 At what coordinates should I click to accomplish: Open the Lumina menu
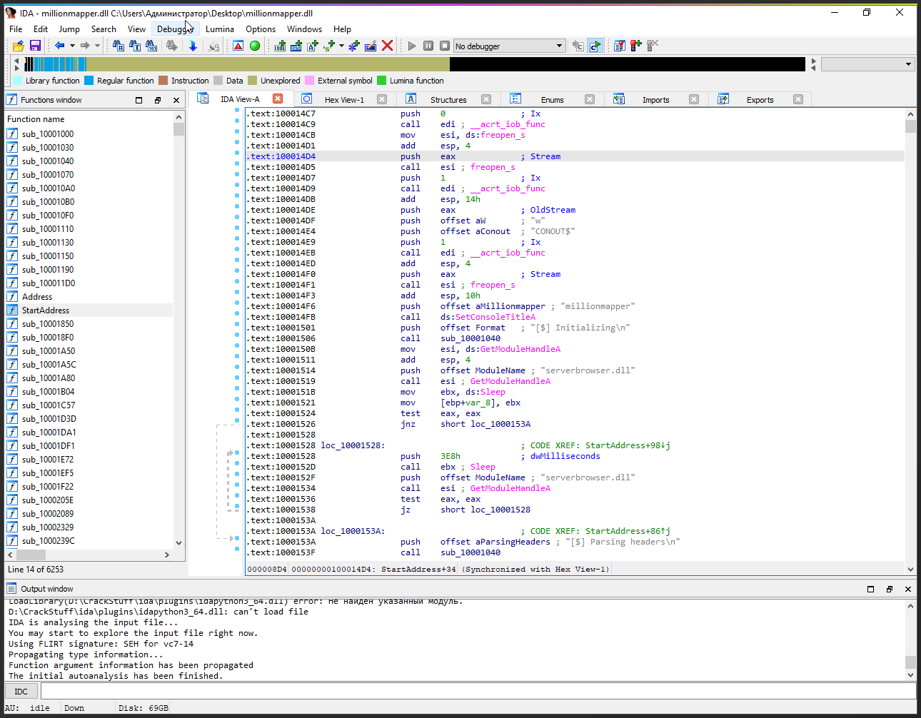[219, 29]
